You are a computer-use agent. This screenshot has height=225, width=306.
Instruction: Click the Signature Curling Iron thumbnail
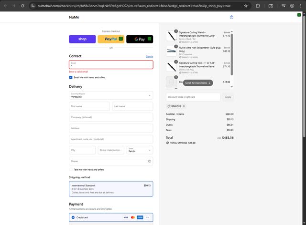point(171,67)
